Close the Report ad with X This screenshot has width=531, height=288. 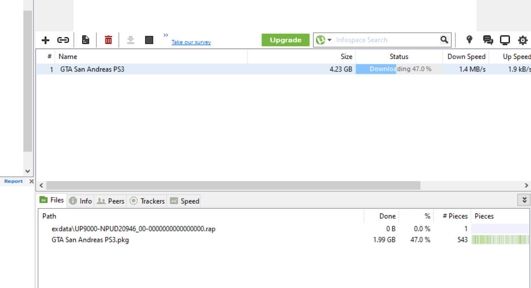[x=31, y=181]
